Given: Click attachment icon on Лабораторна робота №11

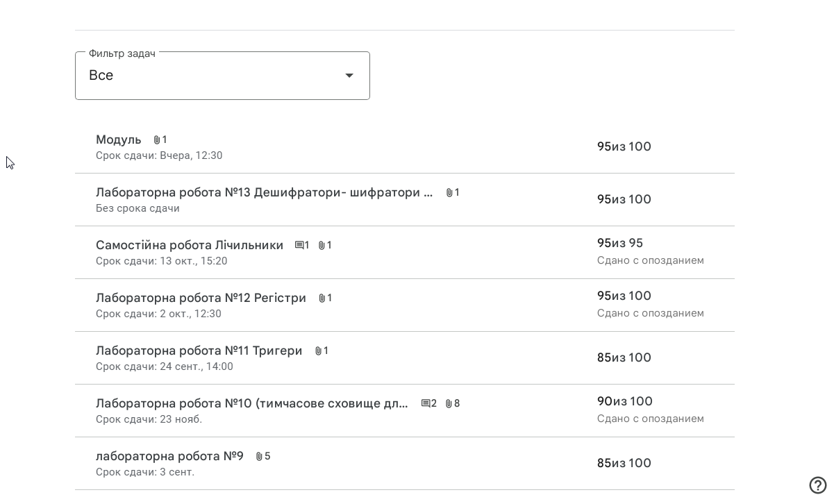Looking at the screenshot, I should (318, 351).
